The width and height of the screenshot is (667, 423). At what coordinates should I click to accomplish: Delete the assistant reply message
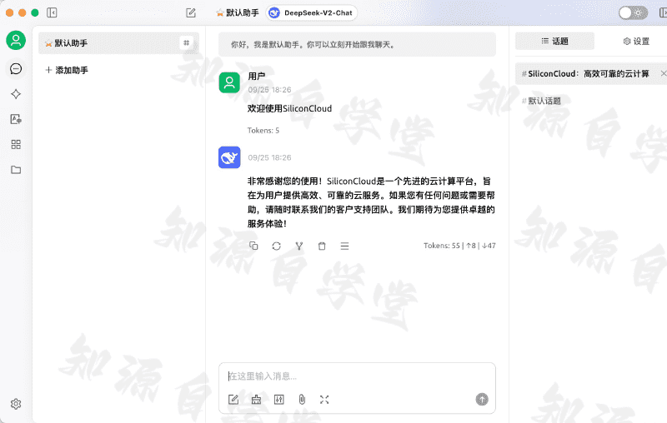pyautogui.click(x=322, y=246)
